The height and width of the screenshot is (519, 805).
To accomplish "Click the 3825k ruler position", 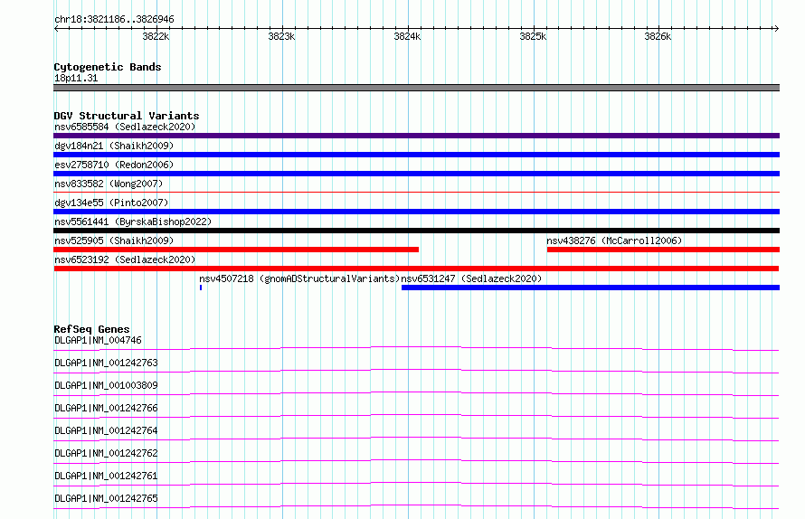I will point(533,36).
